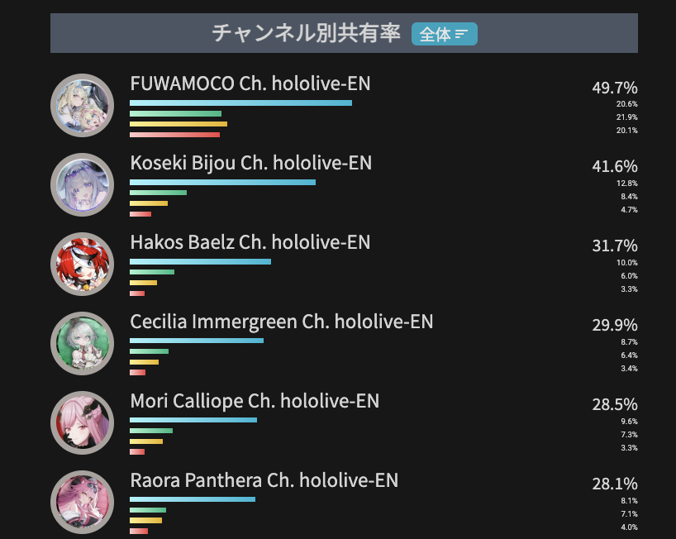Screen dimensions: 676x539
Task: Click the 49.7% value for FUWAMOCO
Action: tap(615, 88)
